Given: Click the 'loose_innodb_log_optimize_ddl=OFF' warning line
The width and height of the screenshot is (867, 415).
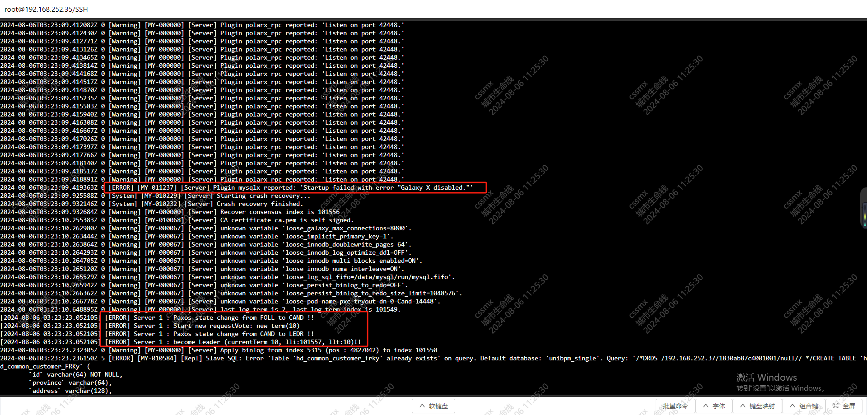Looking at the screenshot, I should pyautogui.click(x=206, y=253).
